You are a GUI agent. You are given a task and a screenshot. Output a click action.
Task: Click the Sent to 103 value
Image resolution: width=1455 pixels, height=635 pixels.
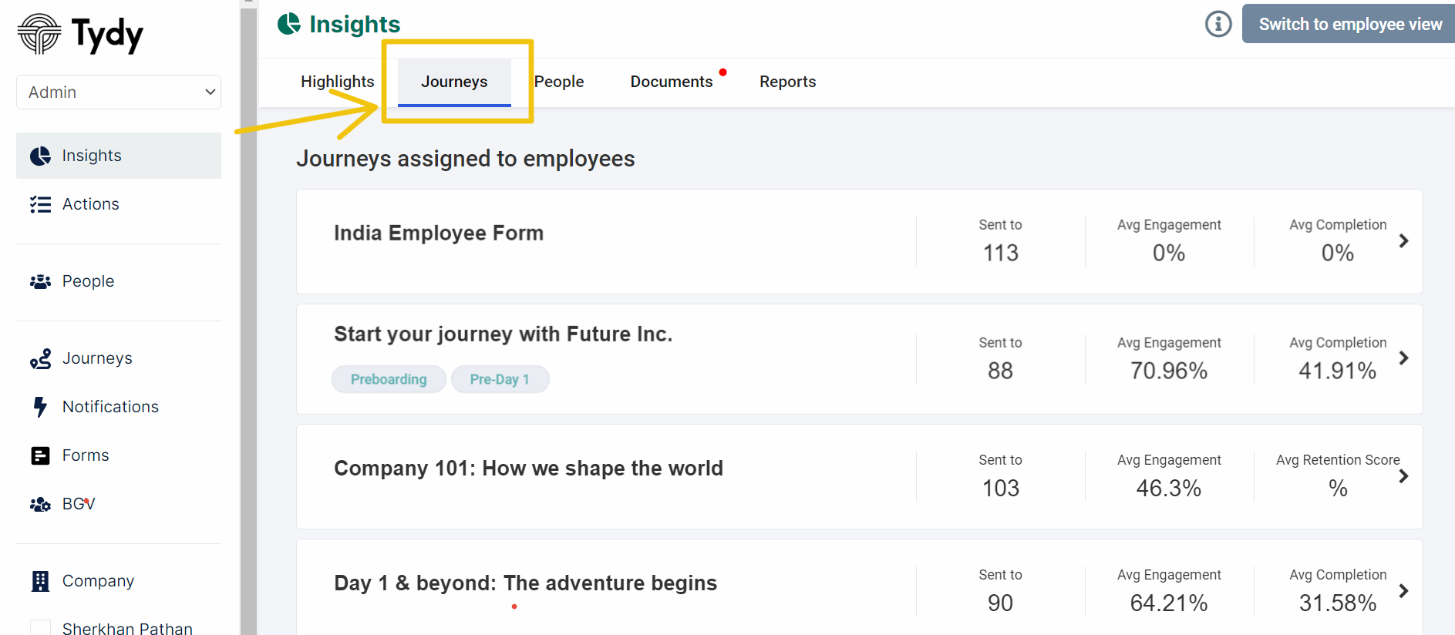tap(1000, 488)
